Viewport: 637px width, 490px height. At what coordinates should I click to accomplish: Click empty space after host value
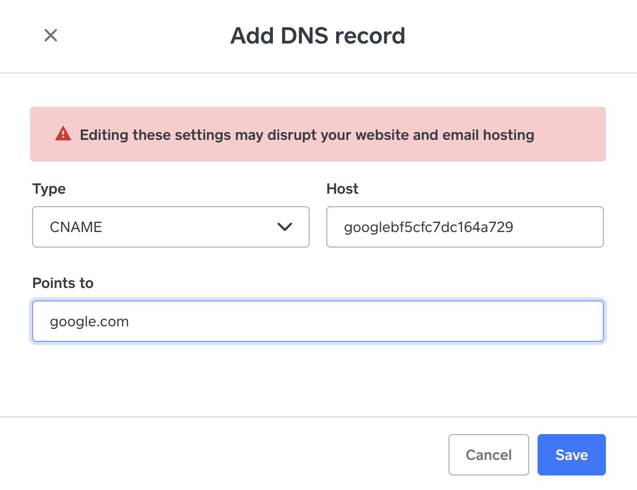coord(558,227)
